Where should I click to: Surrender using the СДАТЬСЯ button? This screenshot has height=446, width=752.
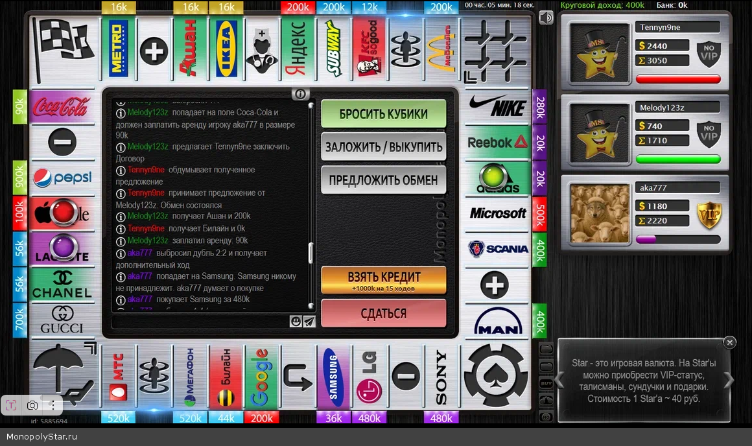pos(384,313)
